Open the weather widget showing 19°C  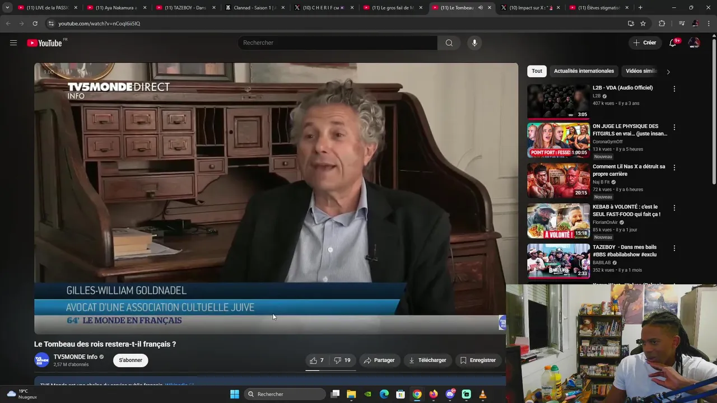click(21, 394)
